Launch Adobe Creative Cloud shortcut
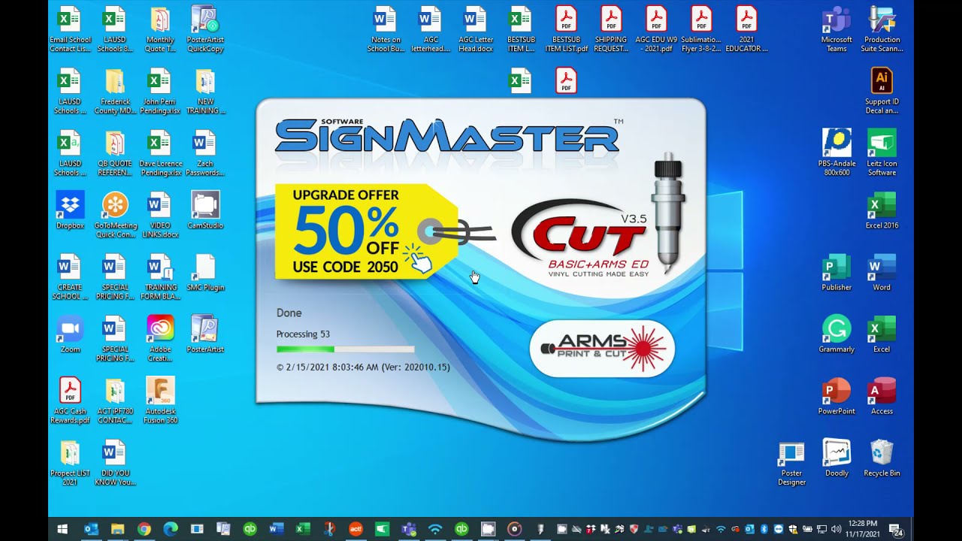This screenshot has width=962, height=541. 160,340
